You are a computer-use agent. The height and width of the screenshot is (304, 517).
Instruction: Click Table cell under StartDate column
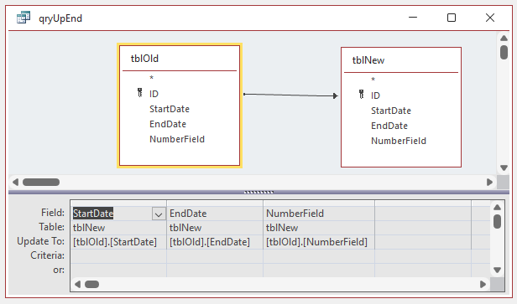118,228
